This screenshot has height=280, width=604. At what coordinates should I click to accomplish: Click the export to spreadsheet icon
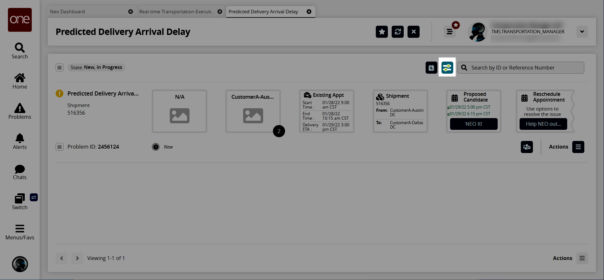click(431, 68)
